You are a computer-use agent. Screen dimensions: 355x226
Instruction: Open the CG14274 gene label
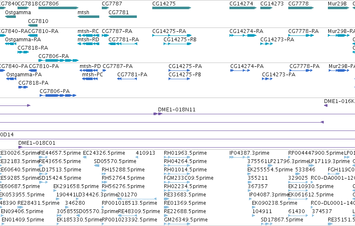[241, 4]
